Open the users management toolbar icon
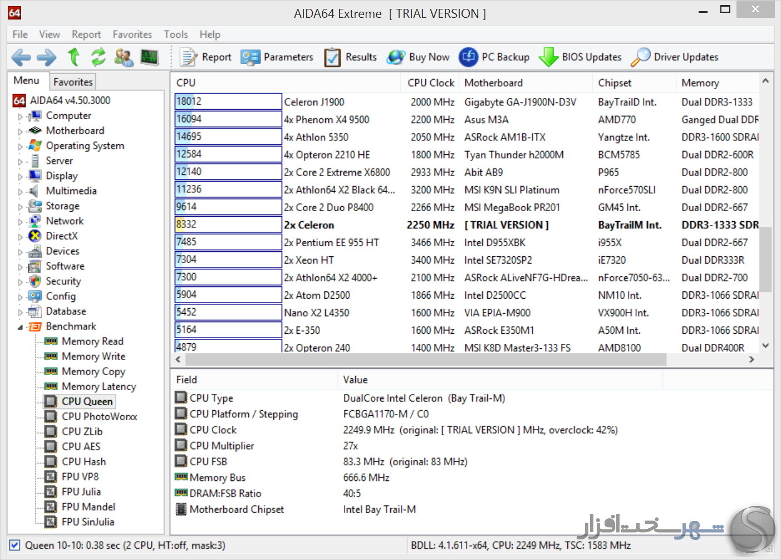 click(x=124, y=57)
